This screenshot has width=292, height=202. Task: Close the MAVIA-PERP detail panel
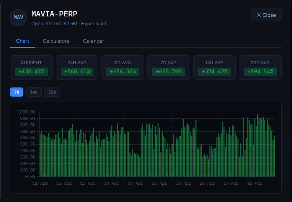(266, 15)
